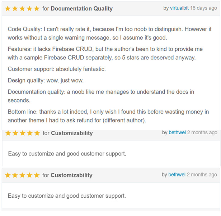Open bethwel link in upper Customizability review

point(177,132)
